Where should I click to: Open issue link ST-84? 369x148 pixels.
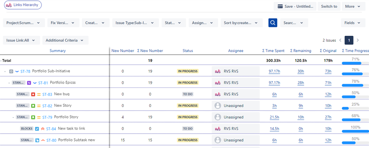tap(51, 129)
